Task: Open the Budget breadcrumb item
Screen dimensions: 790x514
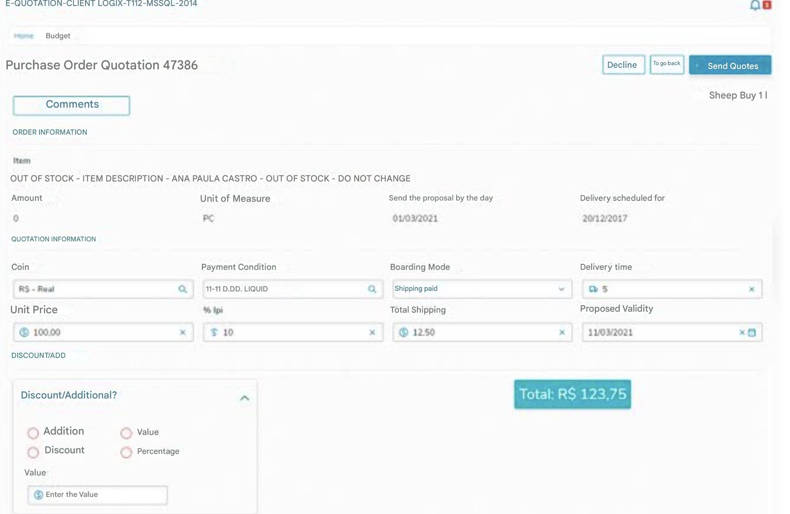Action: 58,36
